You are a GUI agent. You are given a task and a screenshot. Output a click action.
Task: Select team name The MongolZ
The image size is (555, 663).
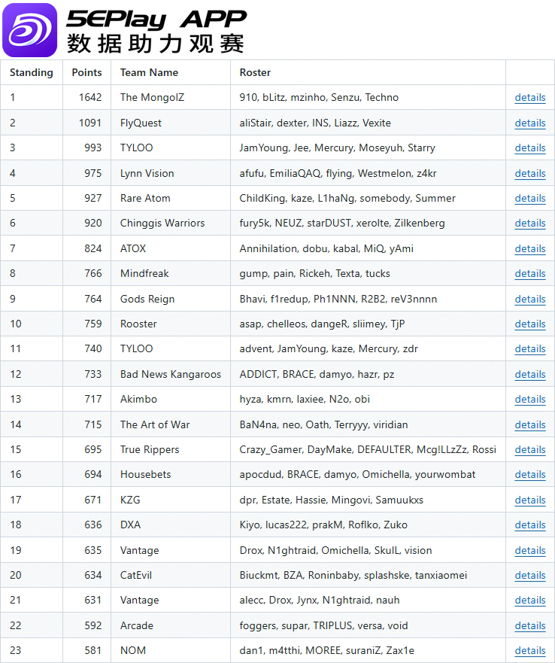[152, 97]
